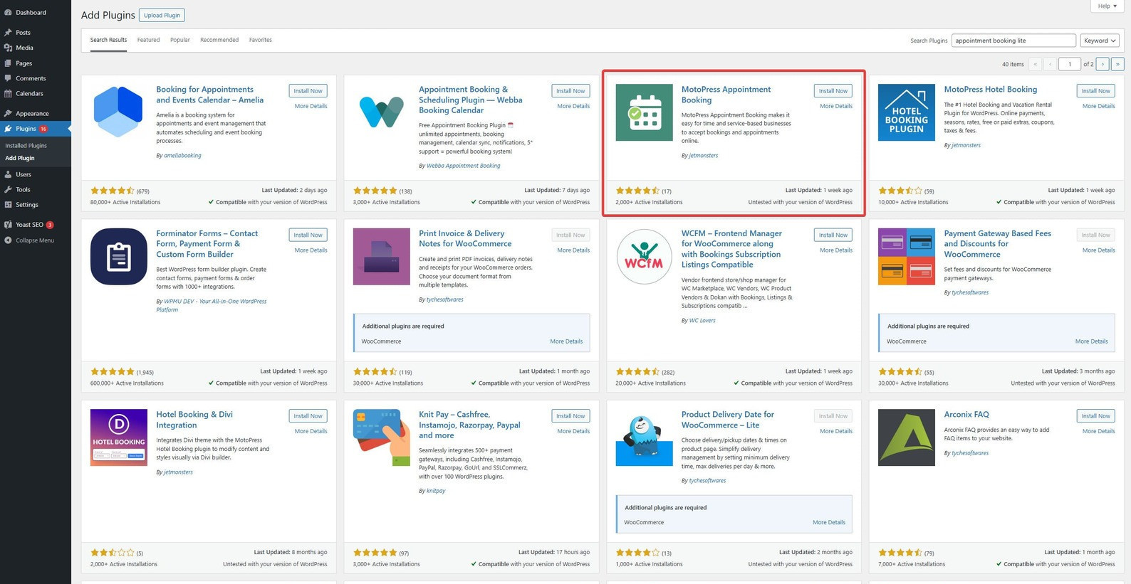Click the Arconix FAQ green logo
Screen dimensions: 1131x584
coord(907,437)
